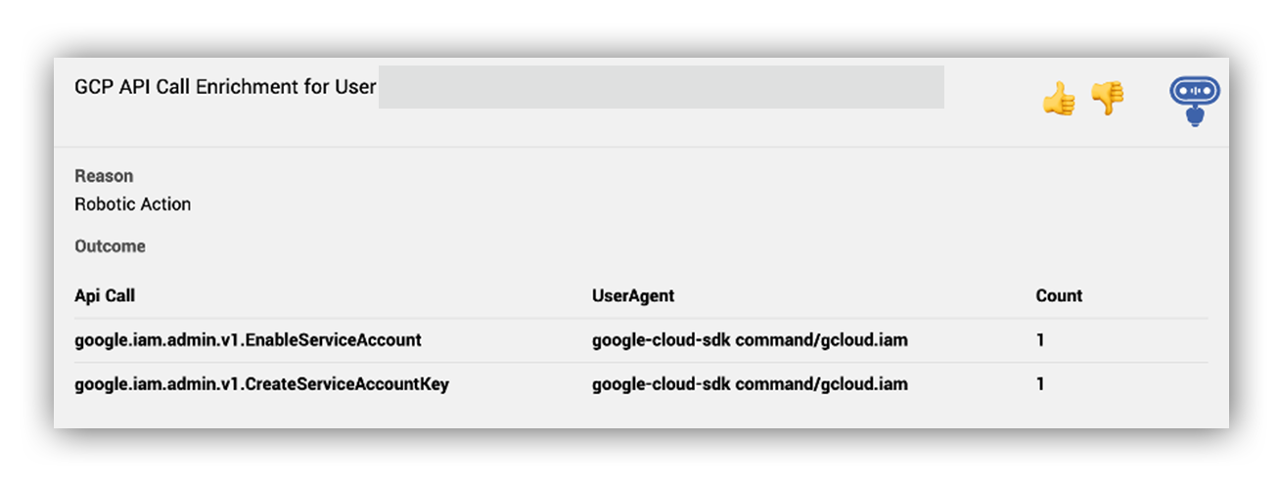The image size is (1280, 487).
Task: Select the CreateServiceAccountKey API call row
Action: coord(641,384)
